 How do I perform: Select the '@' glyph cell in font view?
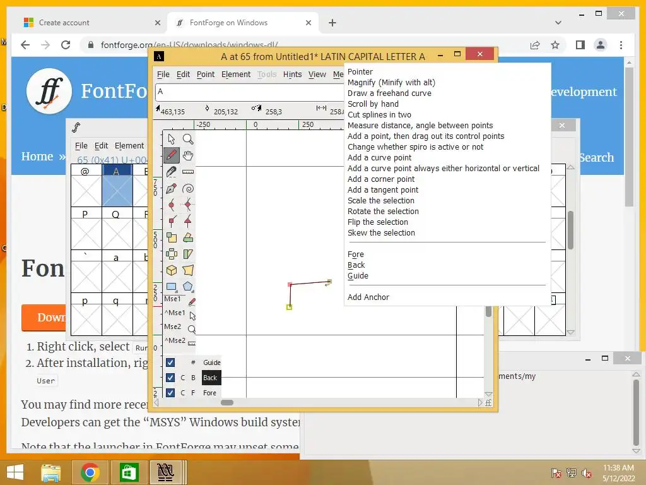point(86,185)
